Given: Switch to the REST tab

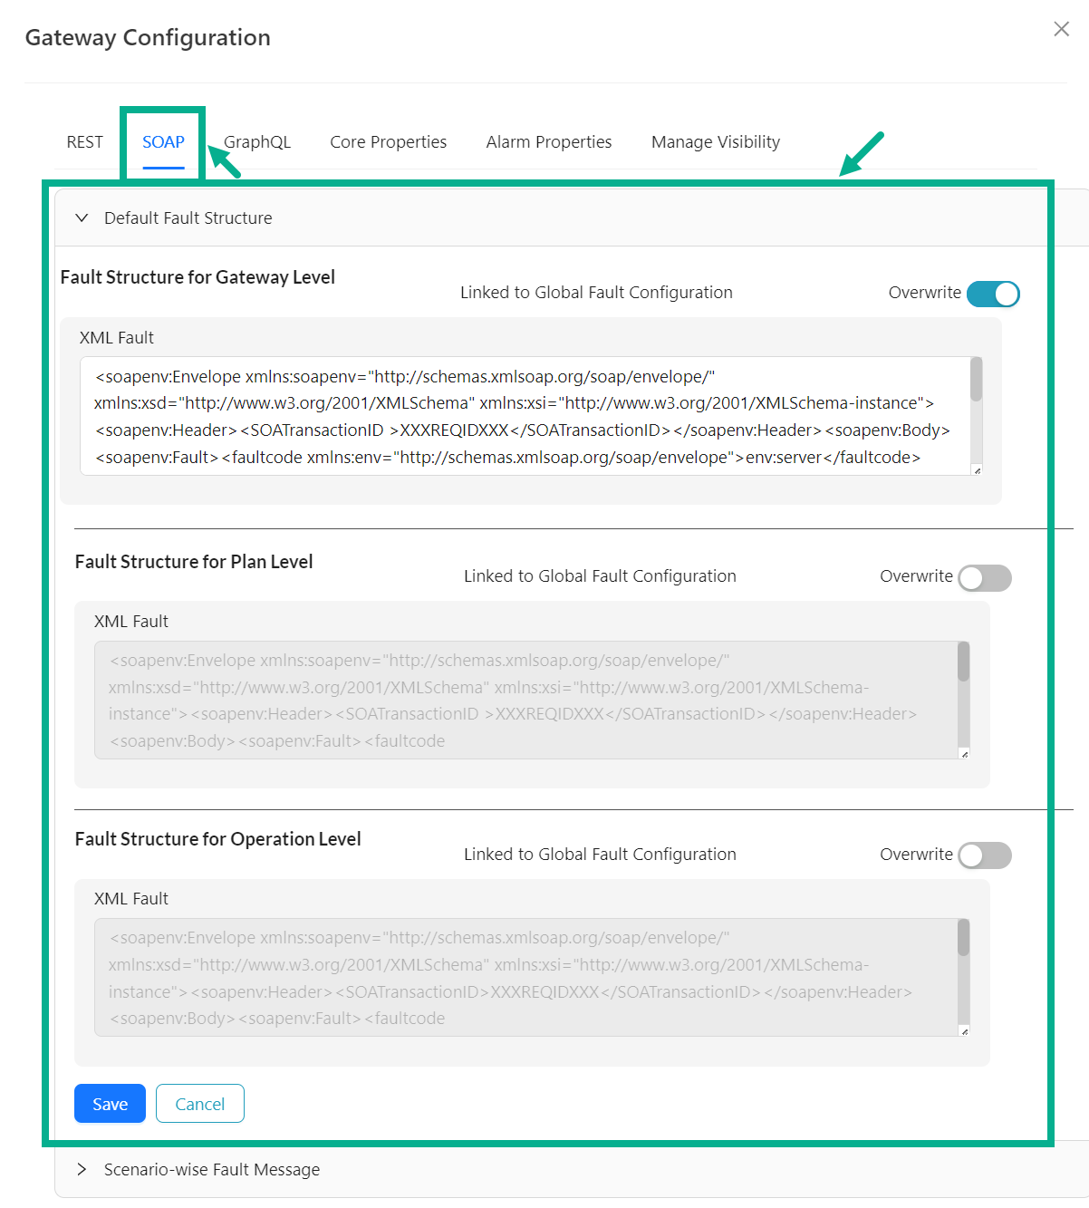Looking at the screenshot, I should 85,142.
